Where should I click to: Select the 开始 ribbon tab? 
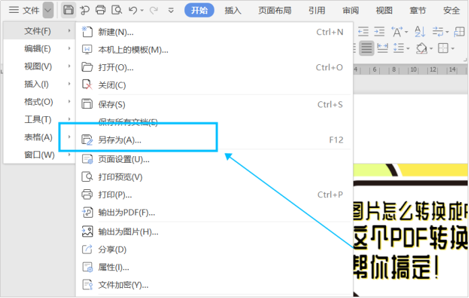click(199, 10)
